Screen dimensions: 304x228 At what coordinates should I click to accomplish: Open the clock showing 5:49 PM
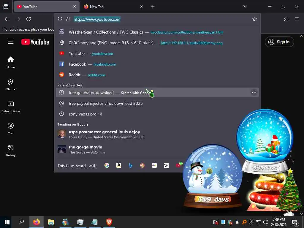tap(278, 222)
